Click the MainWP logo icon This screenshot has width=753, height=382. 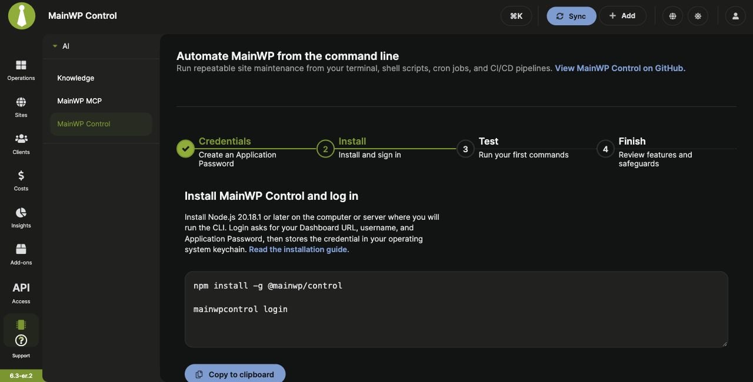21,16
